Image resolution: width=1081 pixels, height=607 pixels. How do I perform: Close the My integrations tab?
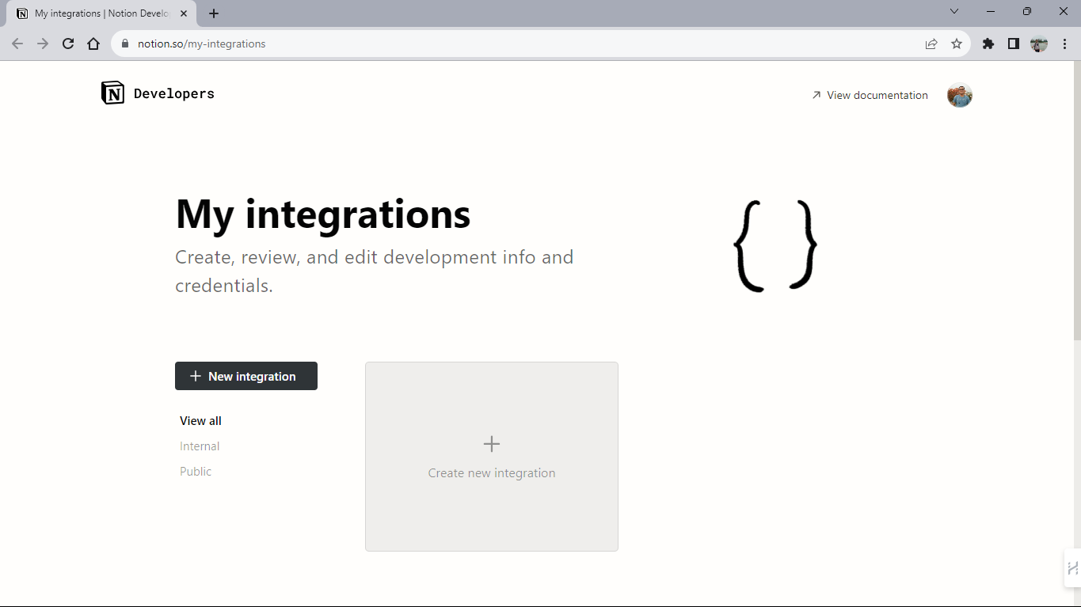[x=184, y=13]
